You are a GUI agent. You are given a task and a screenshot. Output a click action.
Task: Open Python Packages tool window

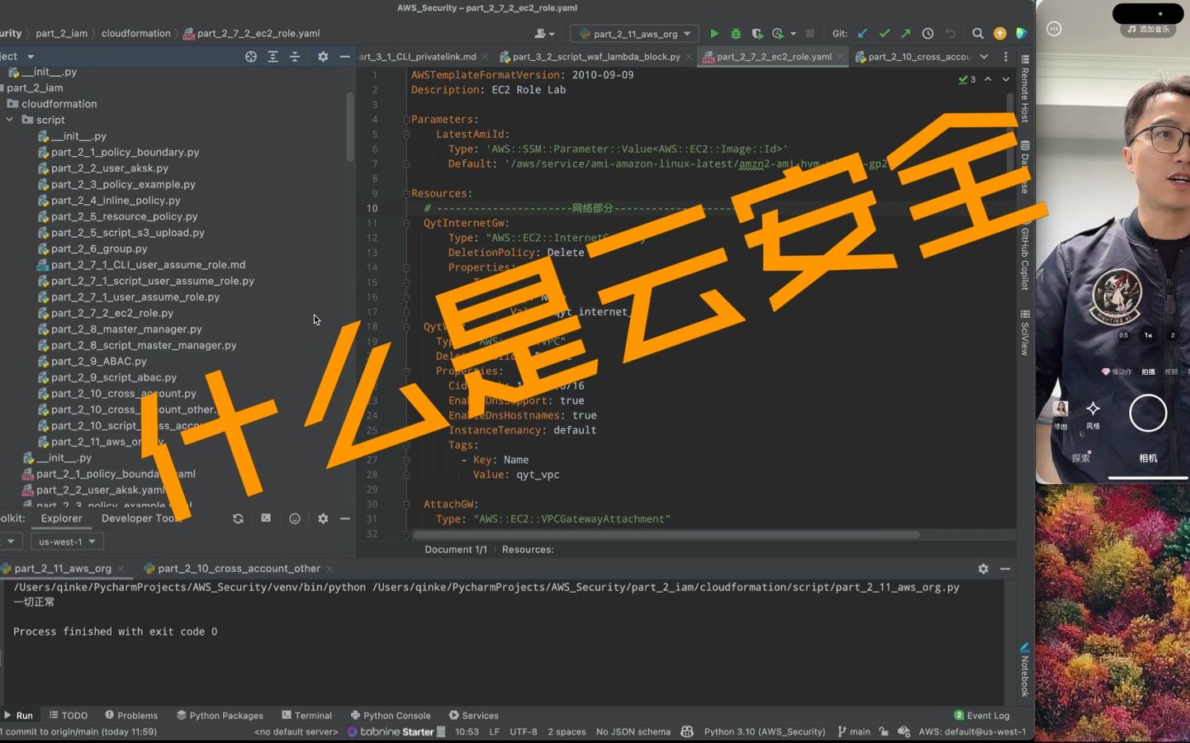pos(220,715)
